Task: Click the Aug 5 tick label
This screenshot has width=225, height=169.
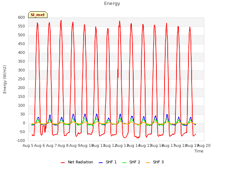Action: point(28,145)
